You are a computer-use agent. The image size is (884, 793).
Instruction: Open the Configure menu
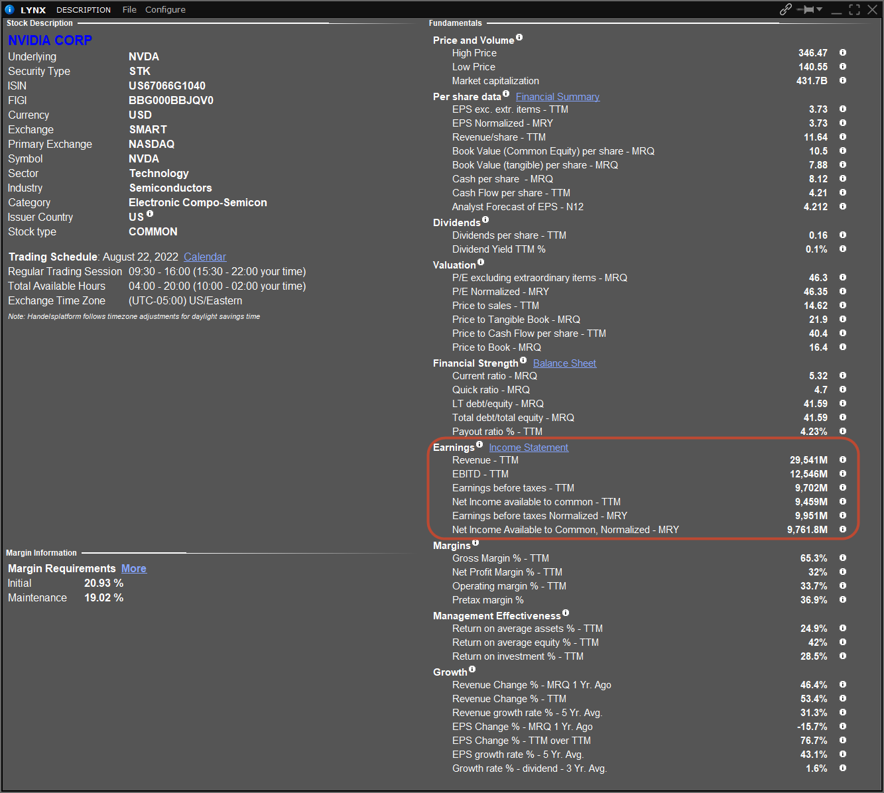point(165,9)
